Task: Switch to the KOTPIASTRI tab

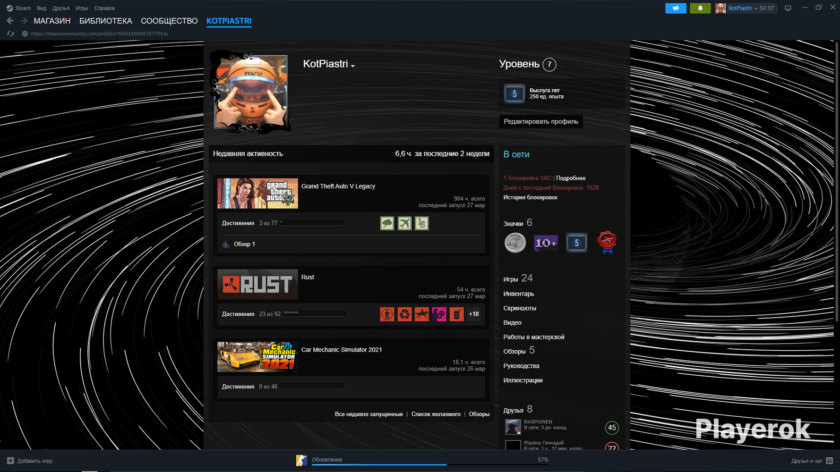Action: [229, 21]
